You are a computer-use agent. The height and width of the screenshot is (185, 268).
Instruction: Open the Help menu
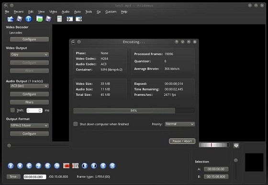tap(124, 12)
